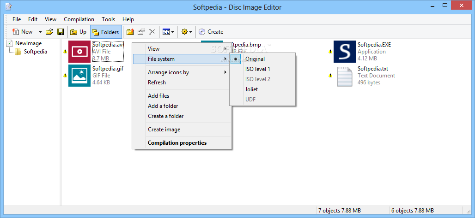Choose Create image from context menu
The image size is (475, 218).
pyautogui.click(x=182, y=130)
